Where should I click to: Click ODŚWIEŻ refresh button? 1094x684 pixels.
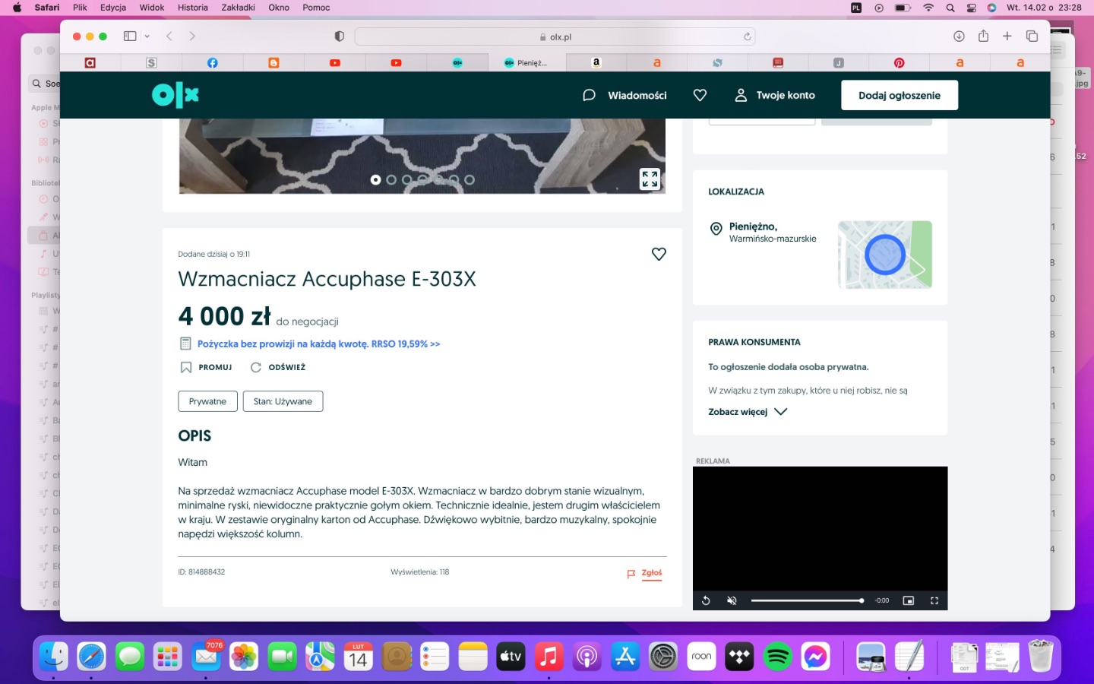click(278, 367)
